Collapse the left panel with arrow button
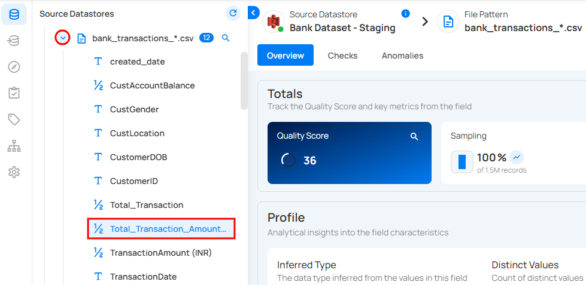This screenshot has width=586, height=285. coord(253,13)
